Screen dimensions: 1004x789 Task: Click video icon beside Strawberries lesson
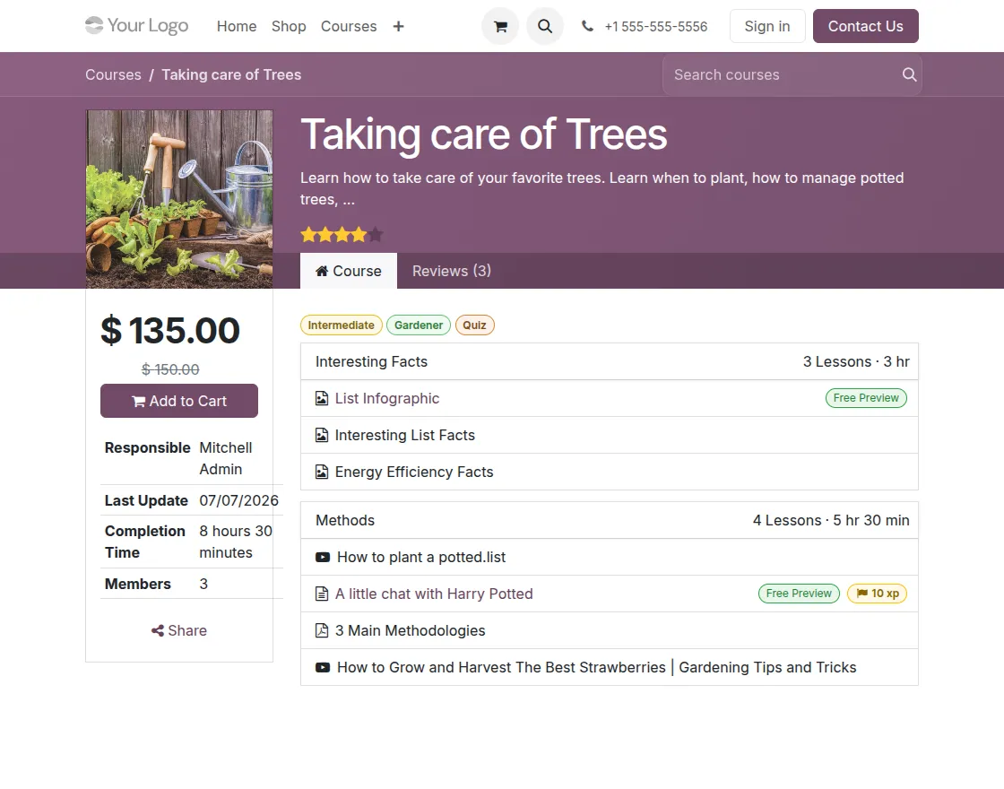[323, 667]
